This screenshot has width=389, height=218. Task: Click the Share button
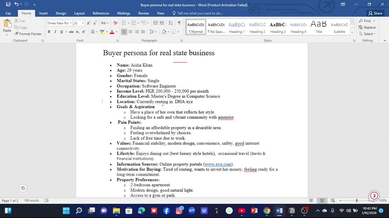point(375,13)
